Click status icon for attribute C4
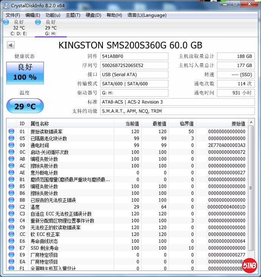This screenshot has height=277, width=261. tap(11, 220)
